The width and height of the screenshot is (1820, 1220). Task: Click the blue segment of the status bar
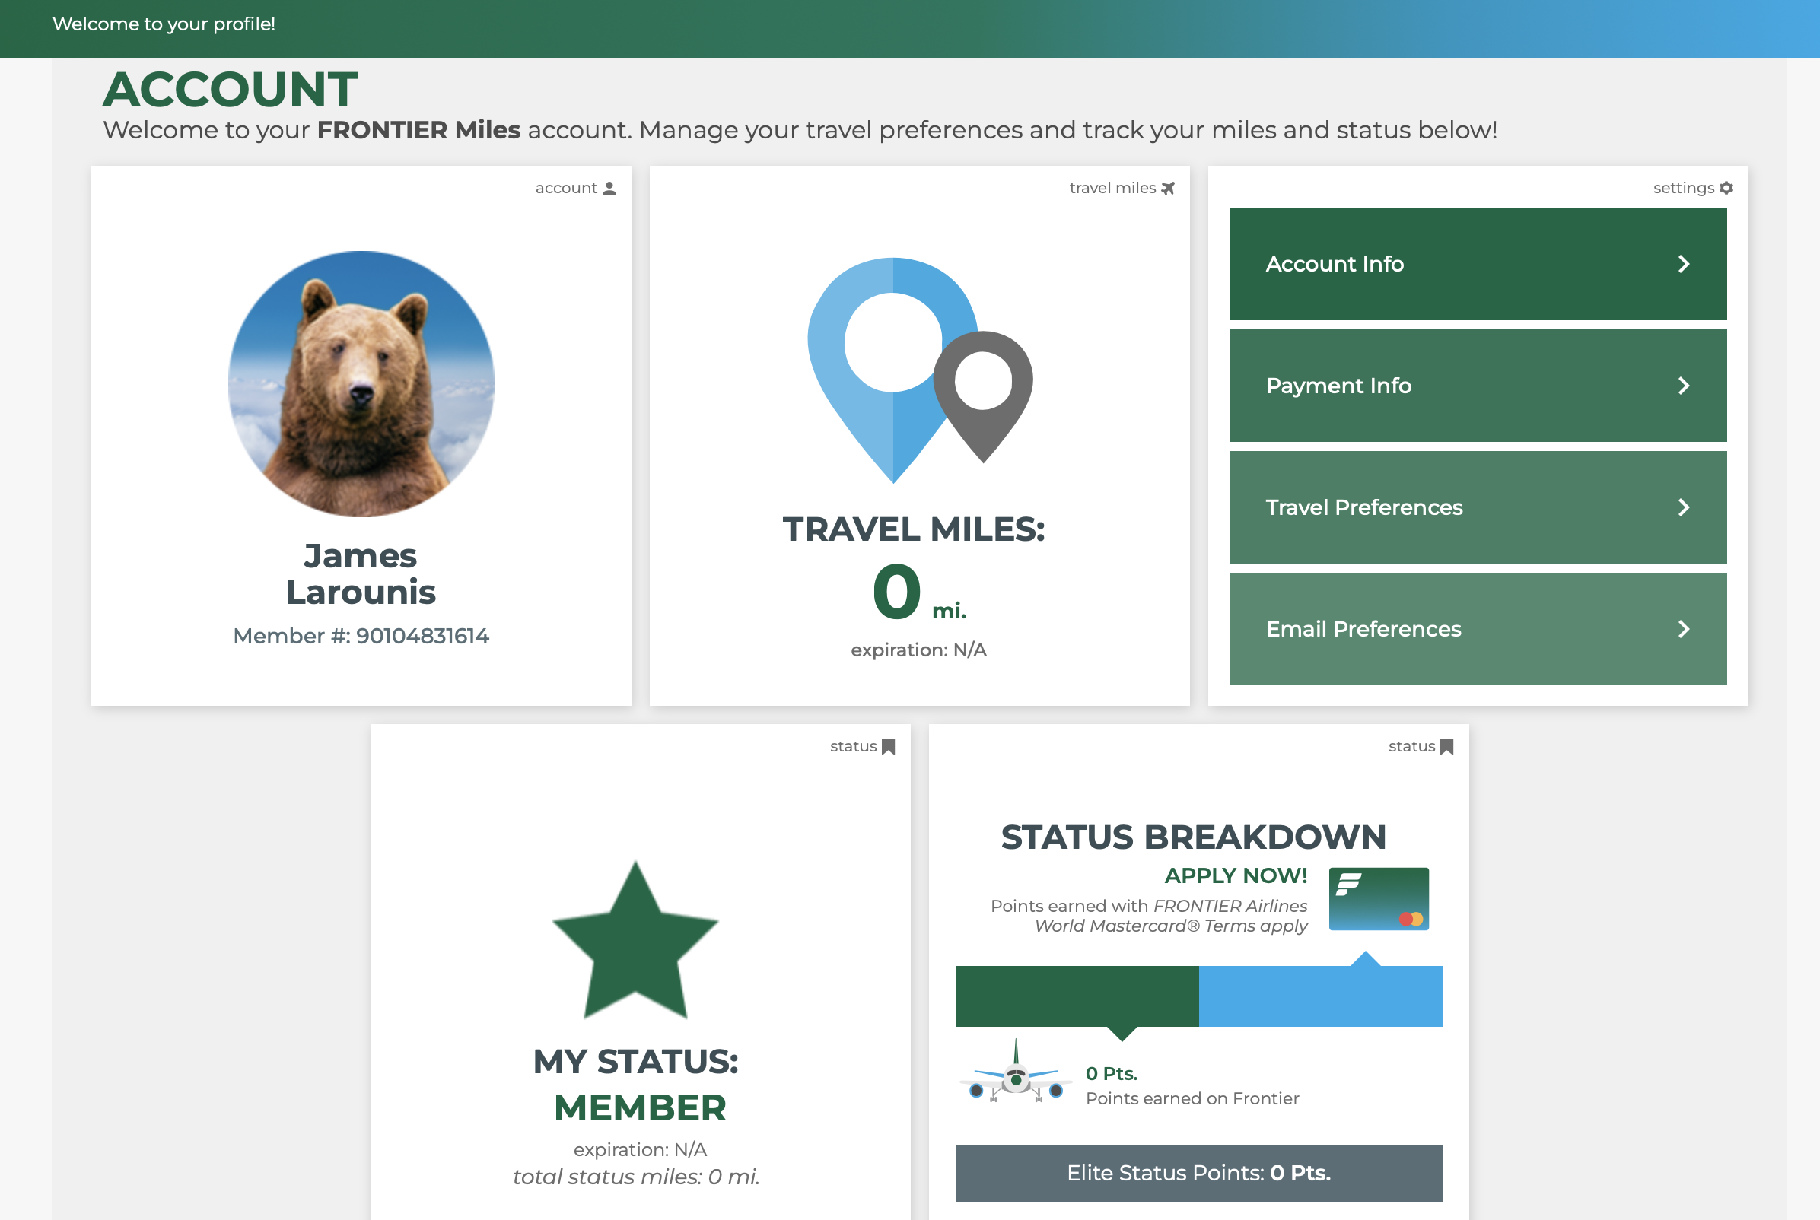click(1320, 996)
